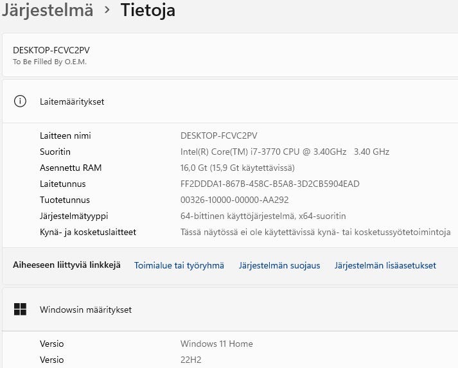458x368 pixels.
Task: Click the Laitetunnus ID value
Action: [270, 184]
